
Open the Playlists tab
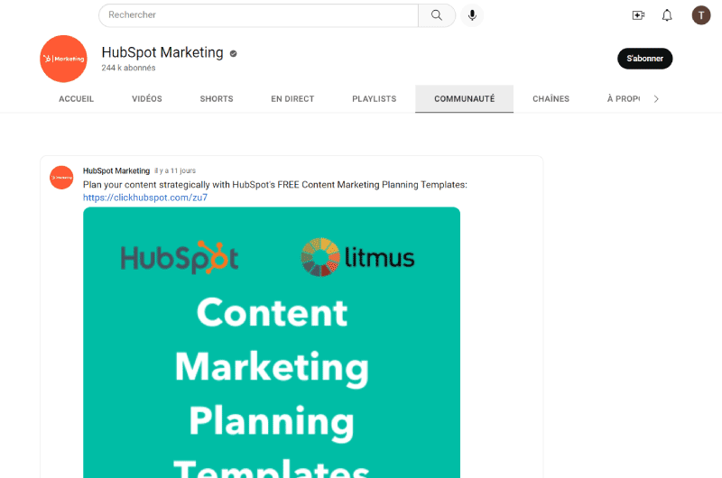[375, 99]
